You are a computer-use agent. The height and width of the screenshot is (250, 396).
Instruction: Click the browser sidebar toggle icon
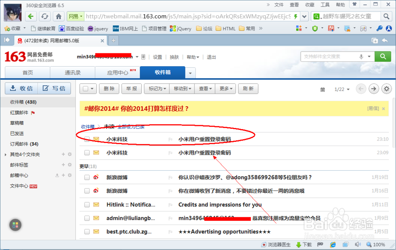[x=7, y=40]
